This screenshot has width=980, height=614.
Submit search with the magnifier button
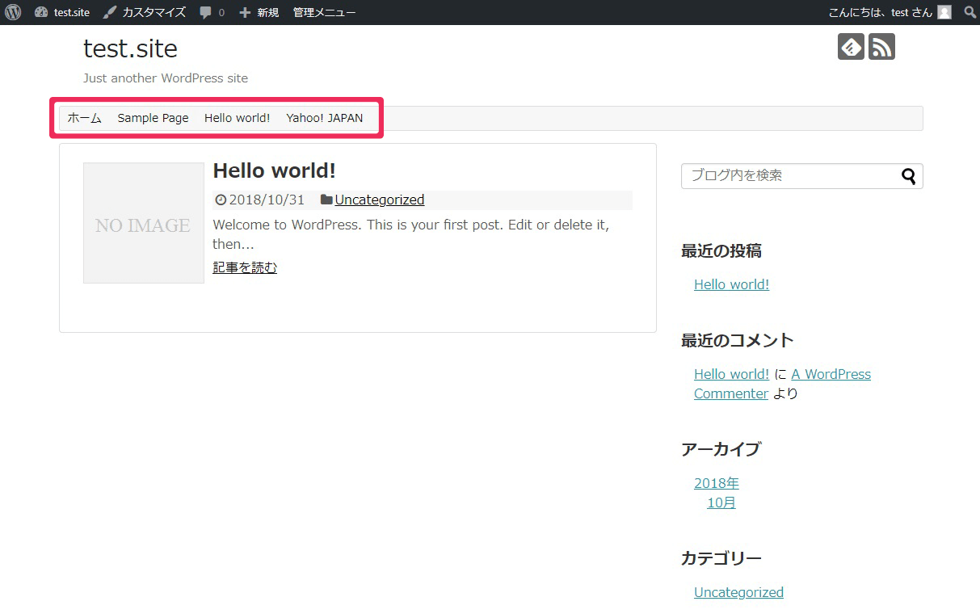(x=909, y=176)
